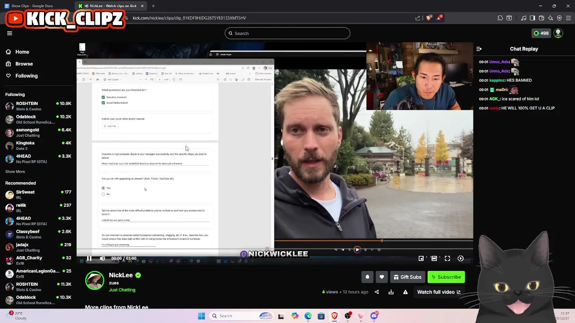Open Browse in the Kick sidebar
The image size is (575, 323).
[19, 64]
